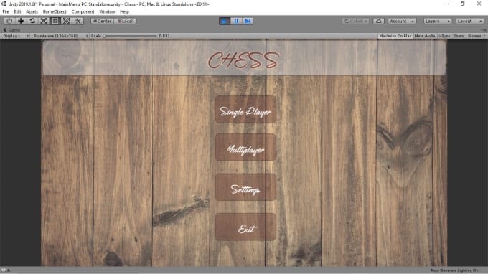This screenshot has width=488, height=274.
Task: Toggle pivot mode Center button
Action: tap(102, 21)
